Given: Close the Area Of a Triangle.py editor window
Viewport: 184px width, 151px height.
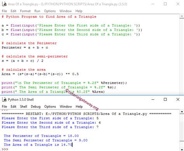Looking at the screenshot, I should tap(178, 4).
